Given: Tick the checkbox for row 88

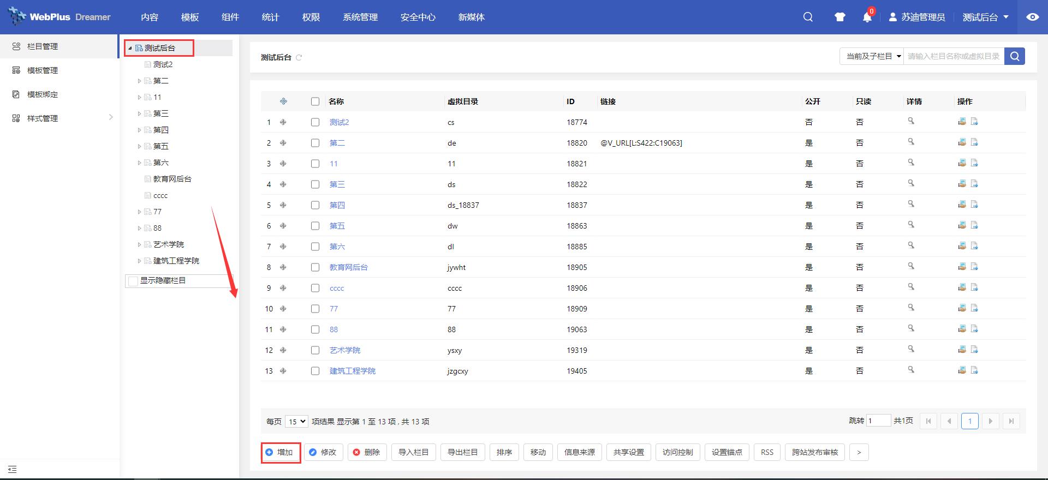Looking at the screenshot, I should (315, 329).
